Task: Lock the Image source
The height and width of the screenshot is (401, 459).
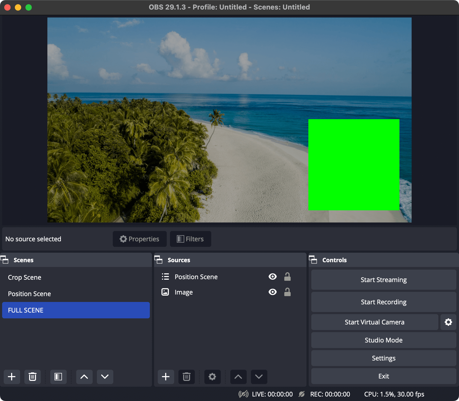Action: click(x=288, y=292)
